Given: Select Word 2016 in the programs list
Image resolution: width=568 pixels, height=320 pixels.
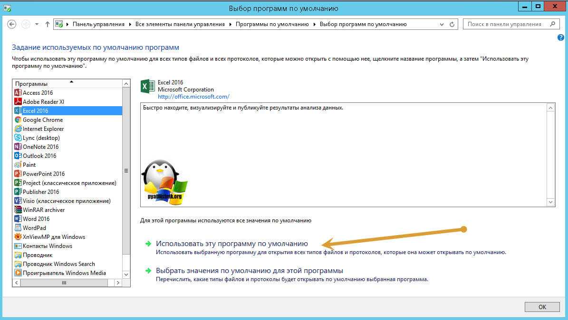Looking at the screenshot, I should click(x=36, y=219).
